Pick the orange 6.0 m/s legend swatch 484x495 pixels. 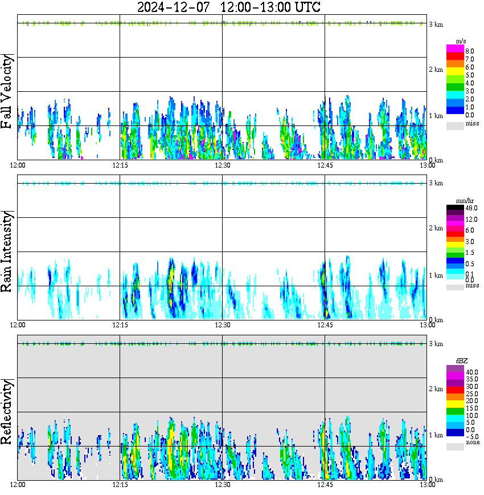point(455,64)
